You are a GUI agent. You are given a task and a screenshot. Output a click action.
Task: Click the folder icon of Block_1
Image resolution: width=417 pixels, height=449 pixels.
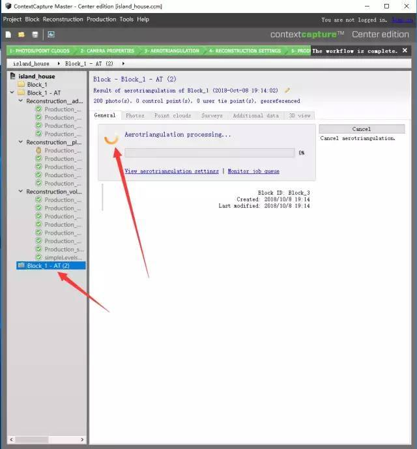[x=22, y=84]
